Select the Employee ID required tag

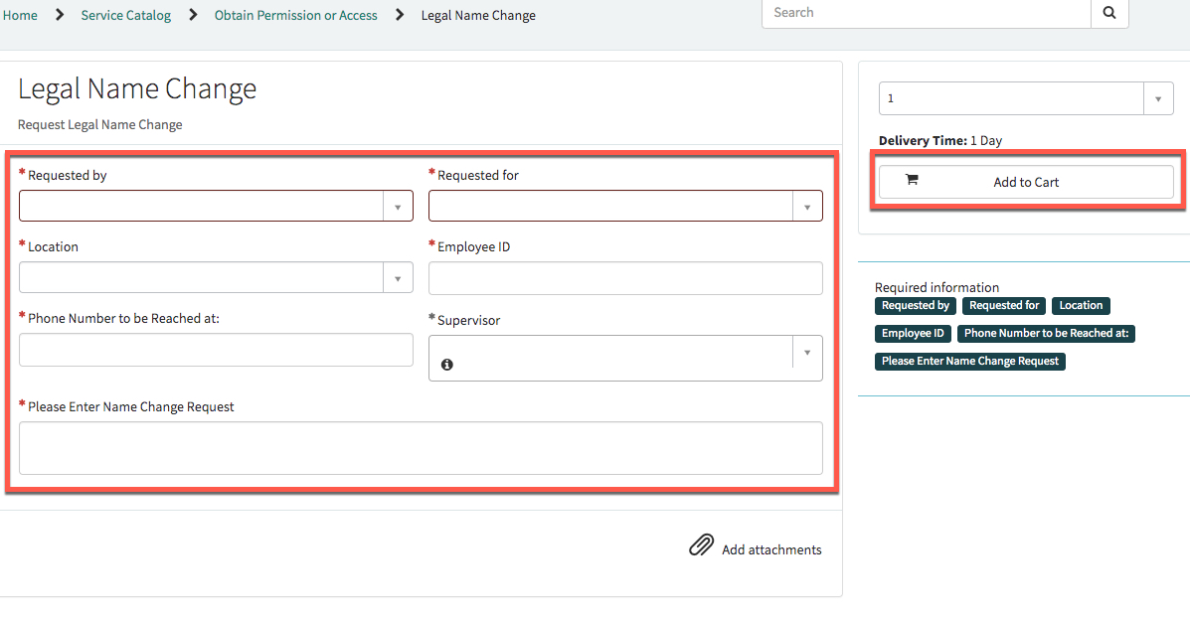click(x=913, y=334)
